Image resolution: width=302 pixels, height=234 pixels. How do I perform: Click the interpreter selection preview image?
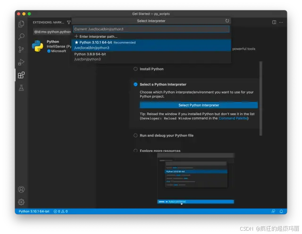pyautogui.click(x=196, y=178)
